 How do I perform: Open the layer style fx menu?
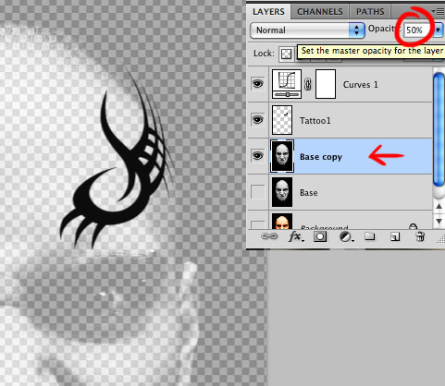pos(296,236)
